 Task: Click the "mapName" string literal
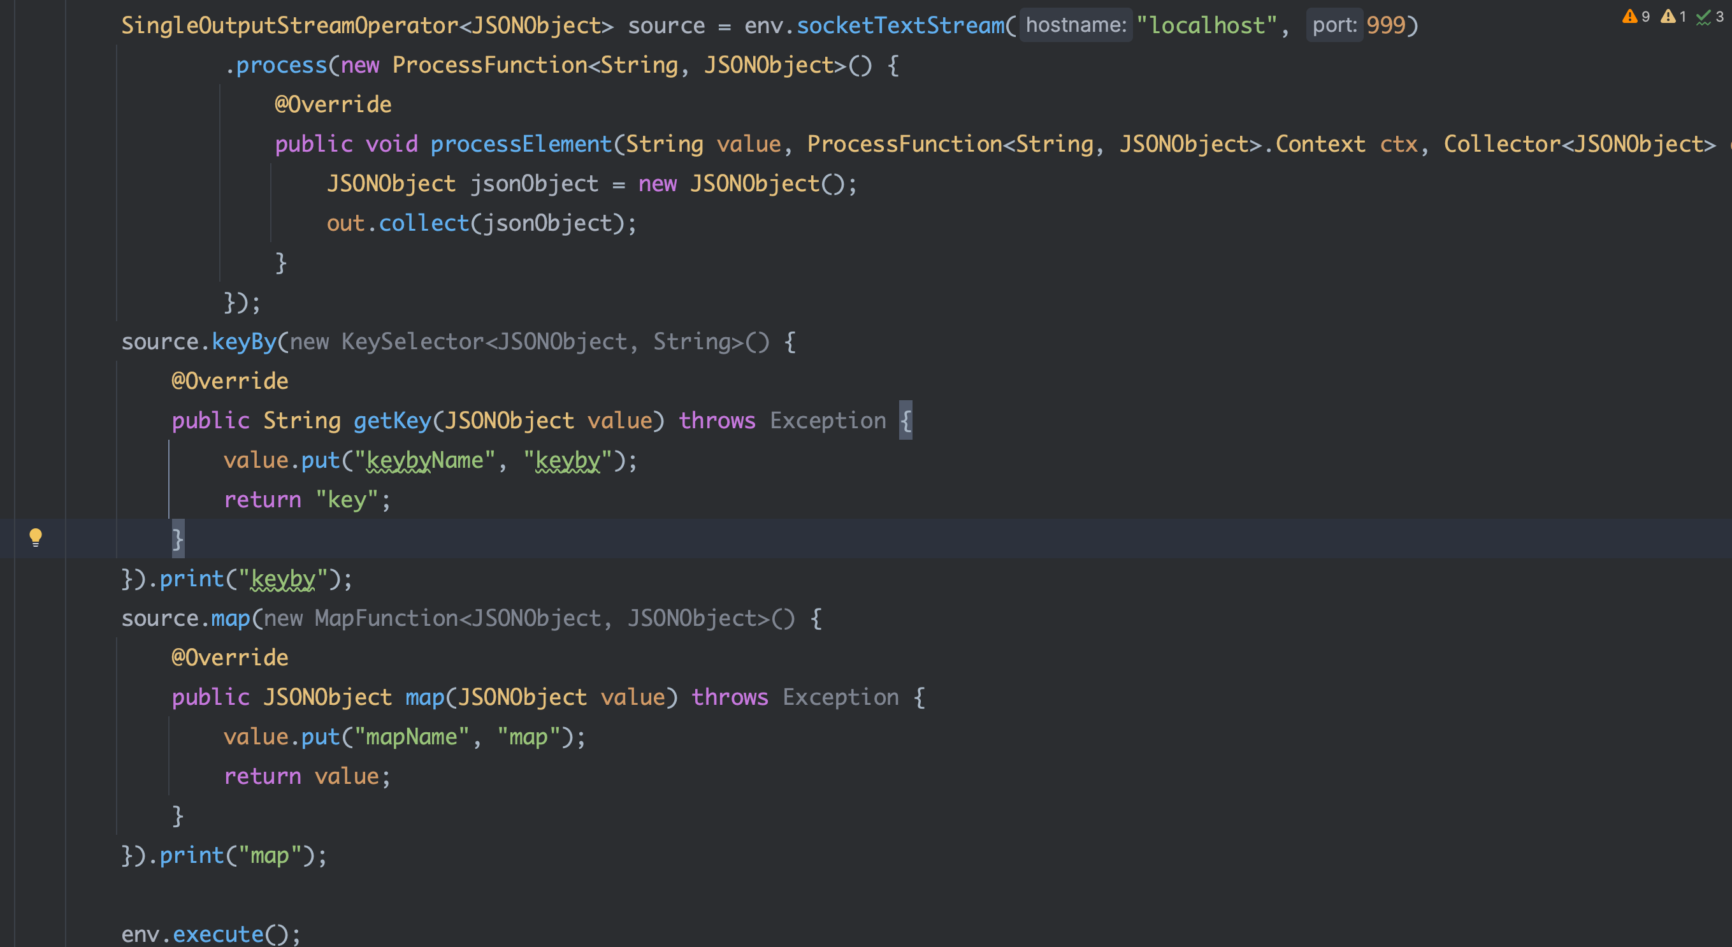coord(412,737)
